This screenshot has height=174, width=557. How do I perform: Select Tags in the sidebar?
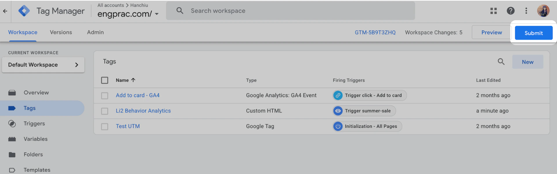coord(30,108)
